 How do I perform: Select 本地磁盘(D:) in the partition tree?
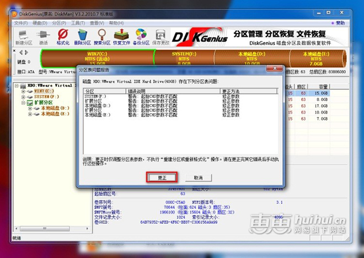pos(55,108)
